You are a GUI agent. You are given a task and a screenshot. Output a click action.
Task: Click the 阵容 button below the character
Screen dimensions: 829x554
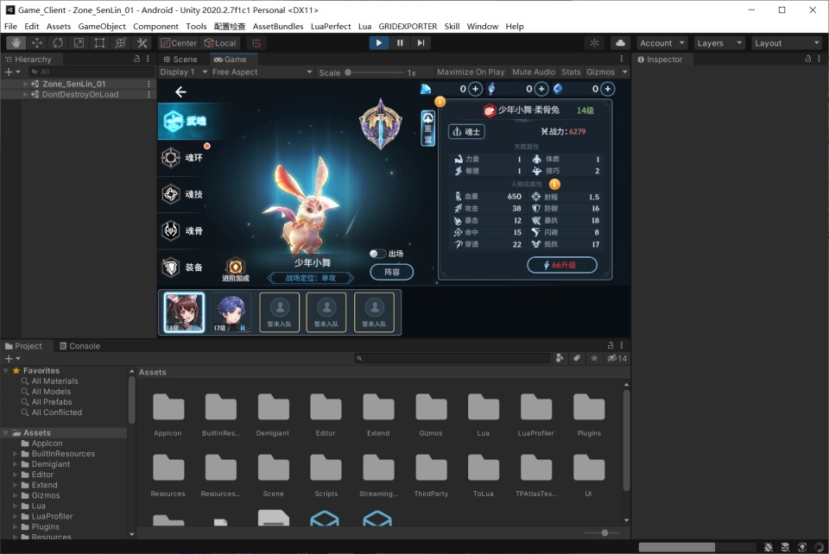[x=391, y=272]
